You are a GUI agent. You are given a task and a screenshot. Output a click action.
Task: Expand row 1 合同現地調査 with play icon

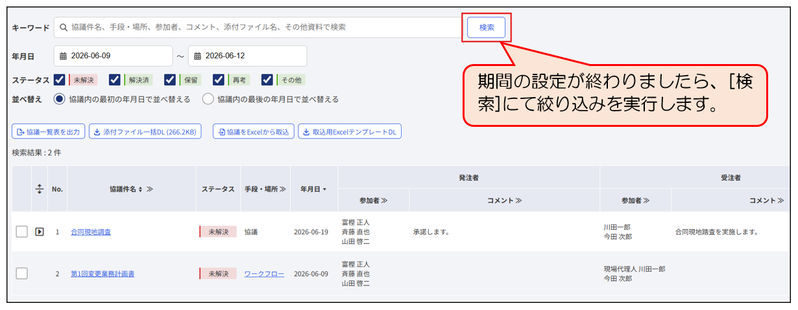(39, 232)
